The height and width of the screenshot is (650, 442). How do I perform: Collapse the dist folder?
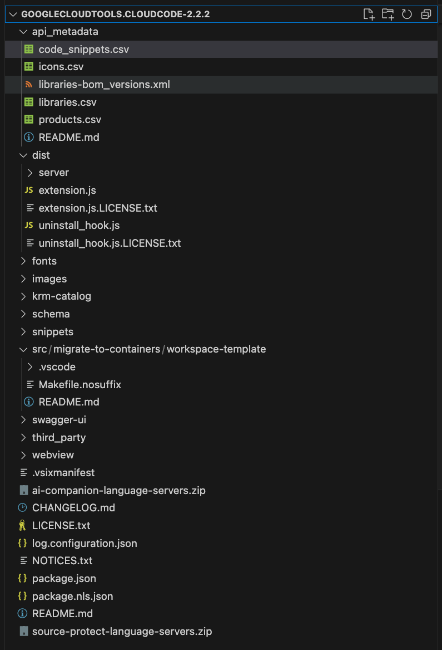click(23, 155)
